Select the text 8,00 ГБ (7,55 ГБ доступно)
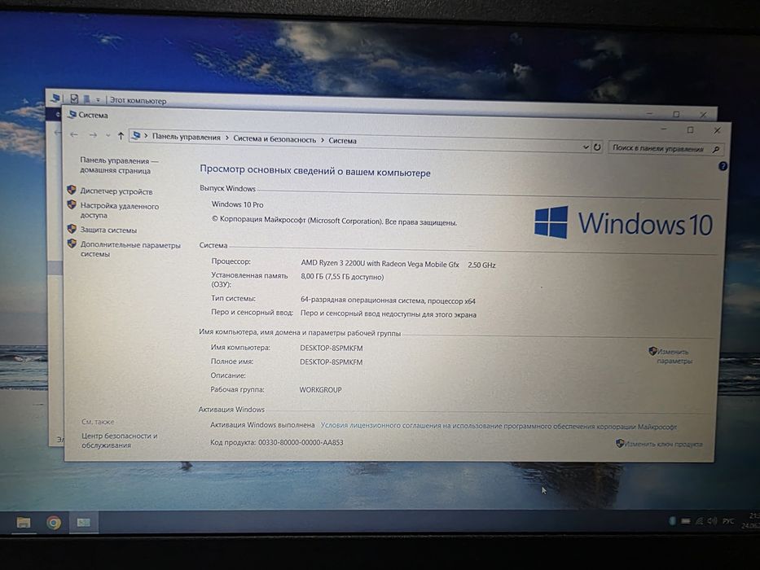 click(x=342, y=277)
